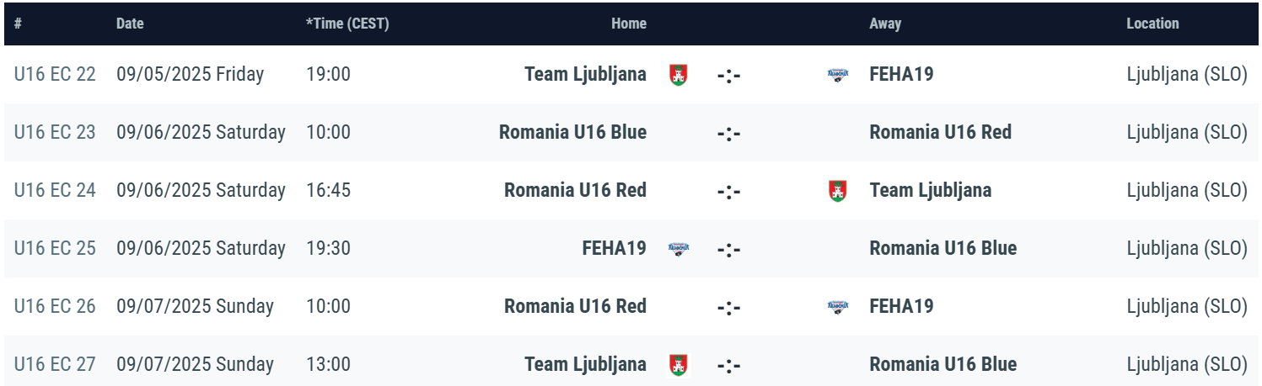The width and height of the screenshot is (1262, 386).
Task: Open game U16 EC 25 link
Action: (x=55, y=248)
